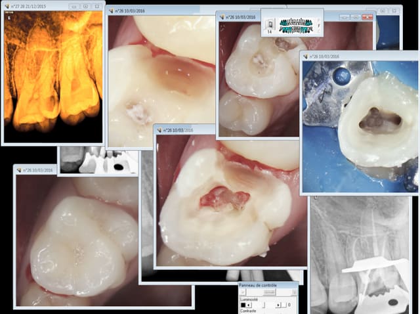
Task: Close the n°27 28 21/12/2015 window
Action: (96, 6)
